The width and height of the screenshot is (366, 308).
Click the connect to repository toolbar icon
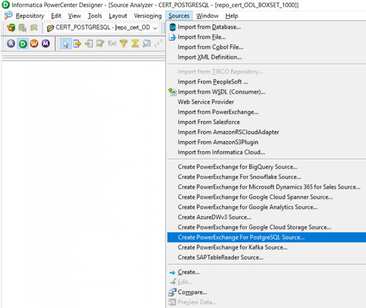tap(11, 27)
